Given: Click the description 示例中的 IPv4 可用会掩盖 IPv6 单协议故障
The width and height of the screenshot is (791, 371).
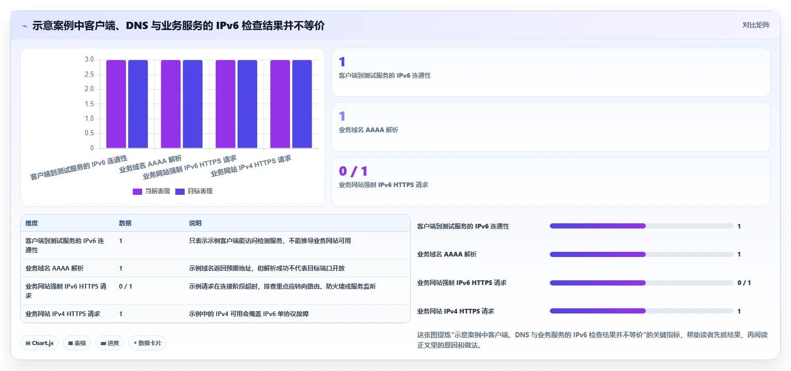Looking at the screenshot, I should tap(249, 314).
